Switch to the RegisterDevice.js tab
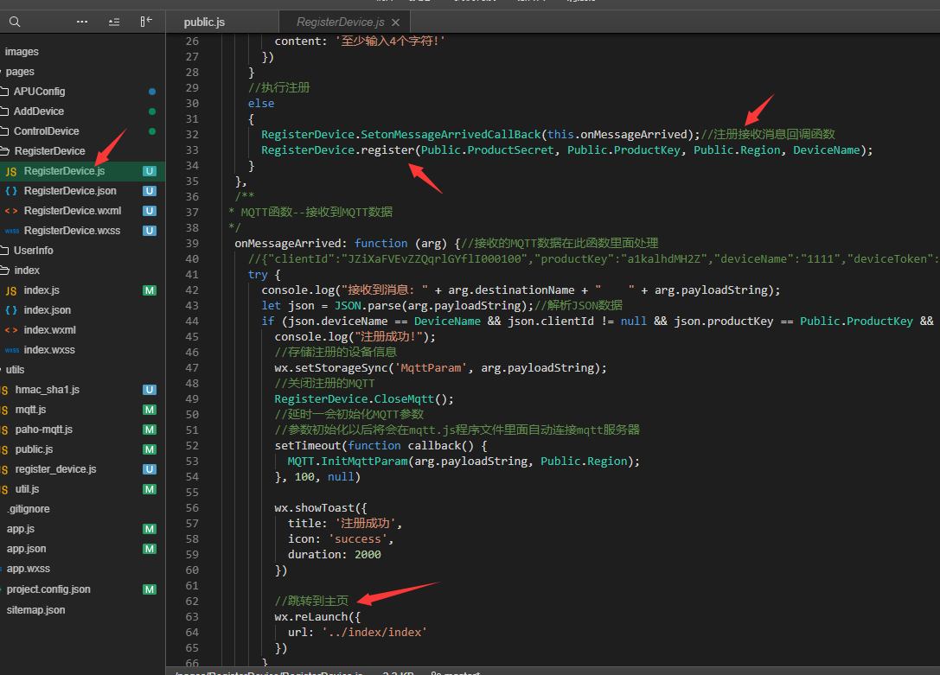Image resolution: width=940 pixels, height=675 pixels. pos(340,22)
